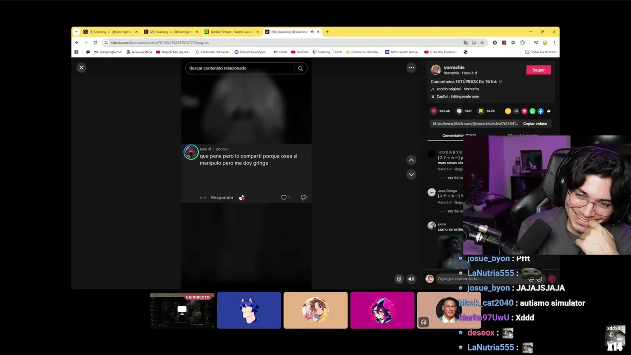Open the Discord Developer bookmark
Screen dimensions: 631x355
(251, 52)
